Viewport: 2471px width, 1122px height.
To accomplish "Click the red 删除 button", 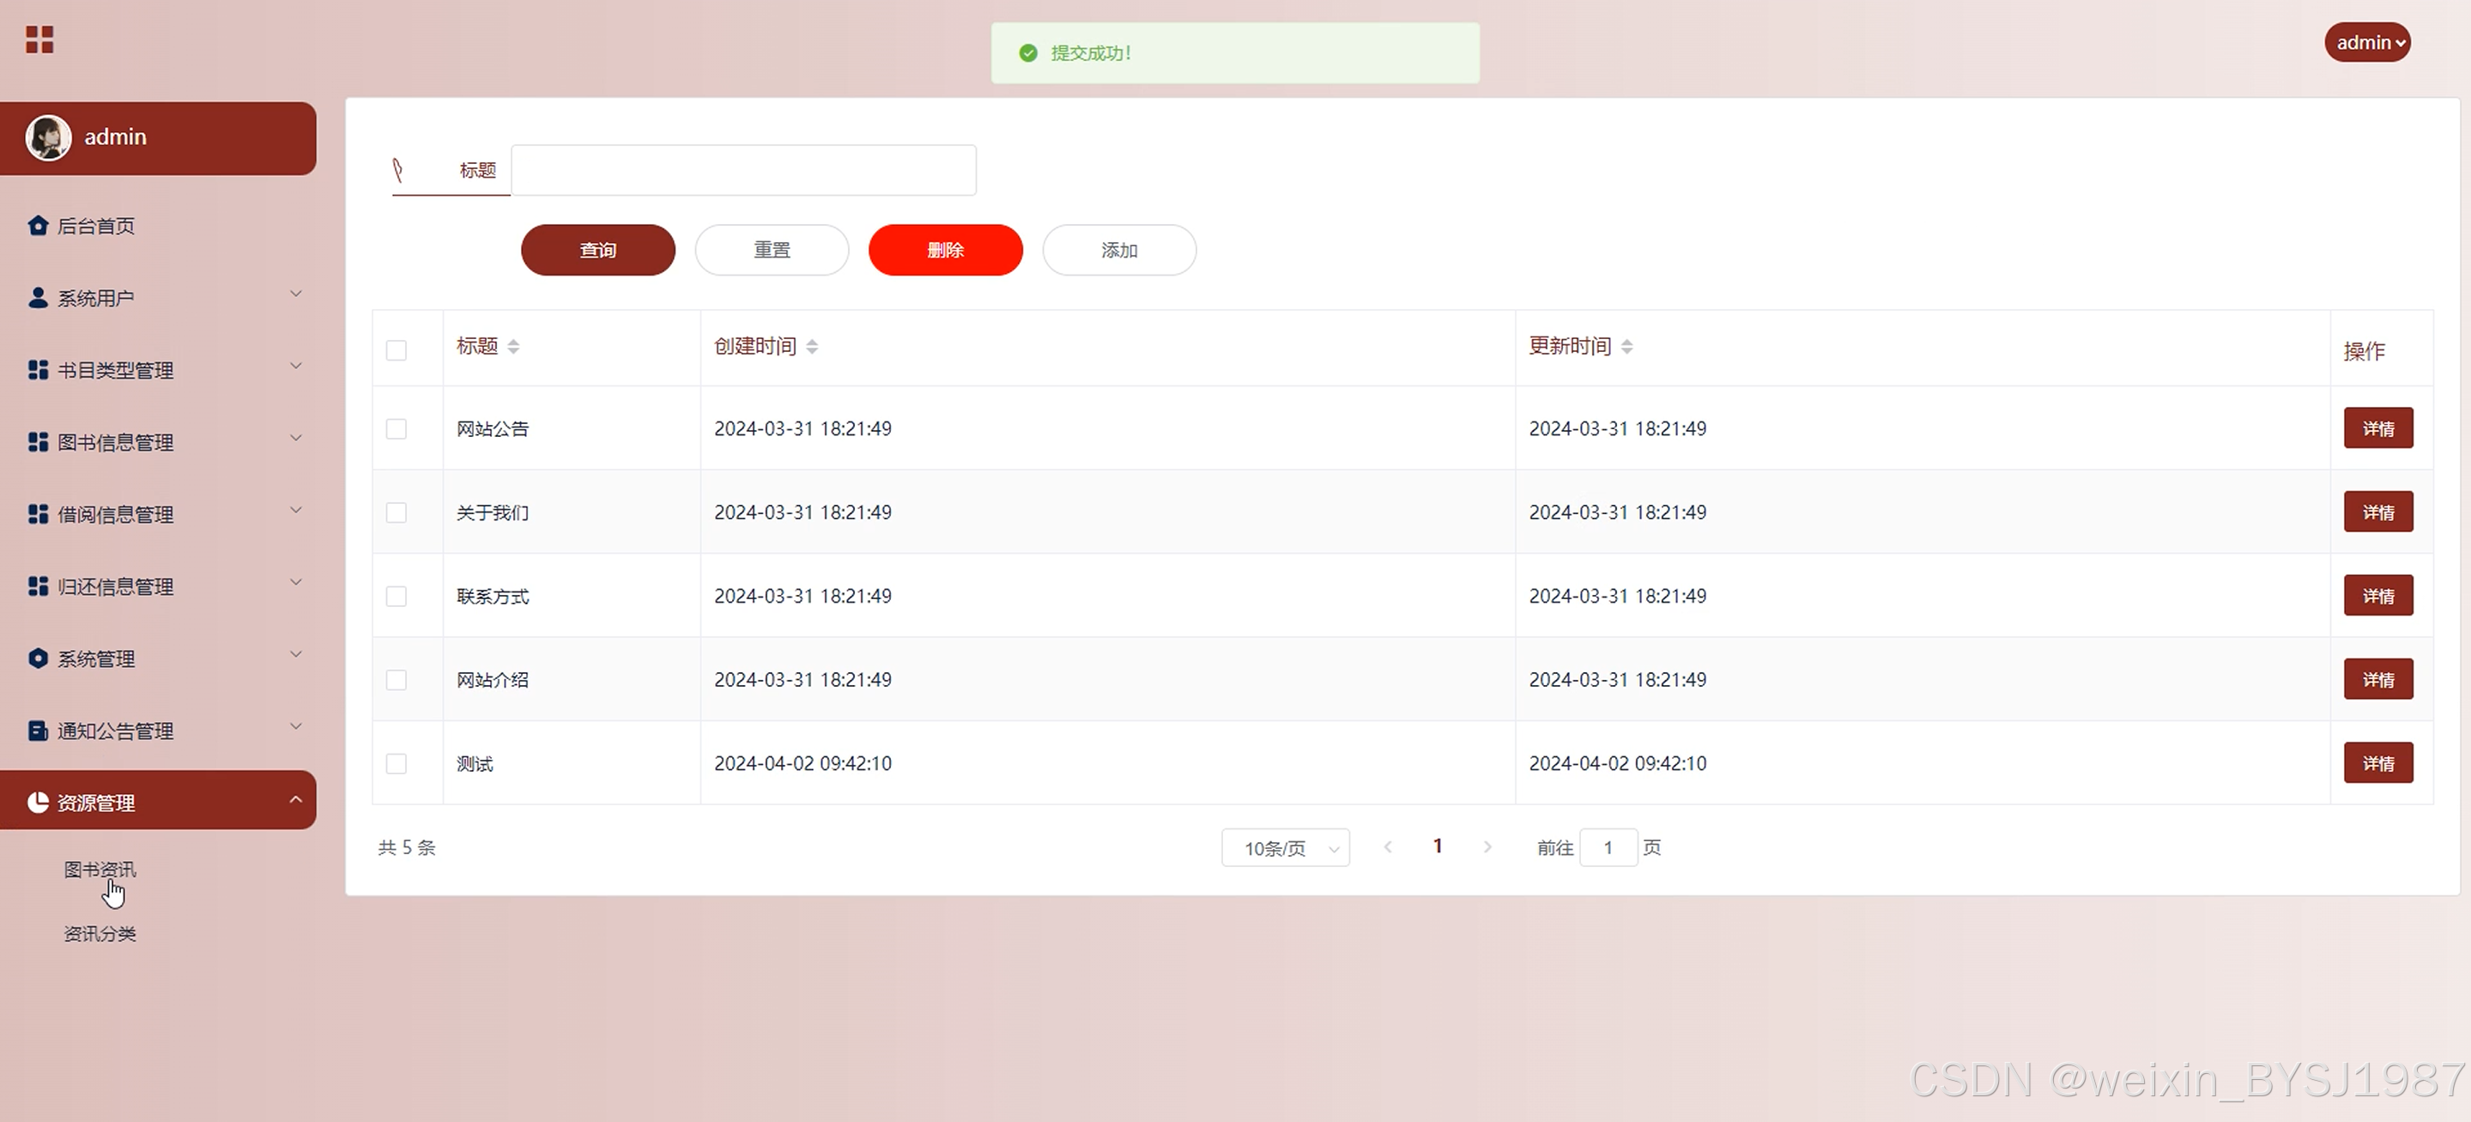I will [946, 251].
